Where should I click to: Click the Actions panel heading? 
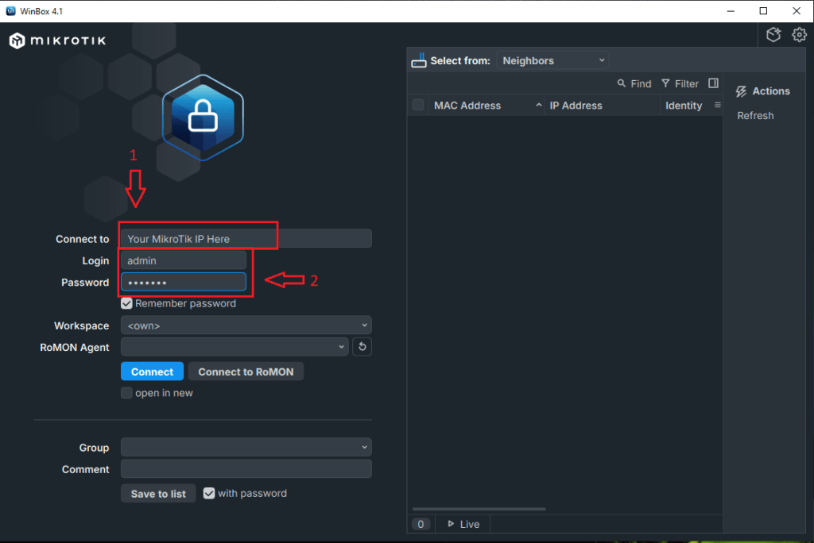pyautogui.click(x=762, y=91)
